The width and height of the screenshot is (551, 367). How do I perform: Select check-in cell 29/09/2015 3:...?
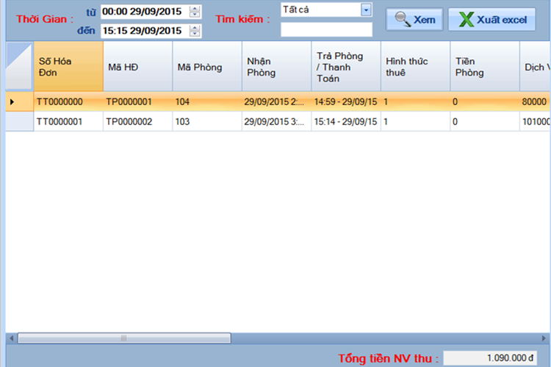click(x=276, y=122)
